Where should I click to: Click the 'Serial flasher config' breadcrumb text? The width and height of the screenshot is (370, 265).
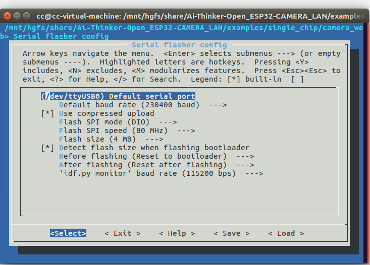[61, 36]
